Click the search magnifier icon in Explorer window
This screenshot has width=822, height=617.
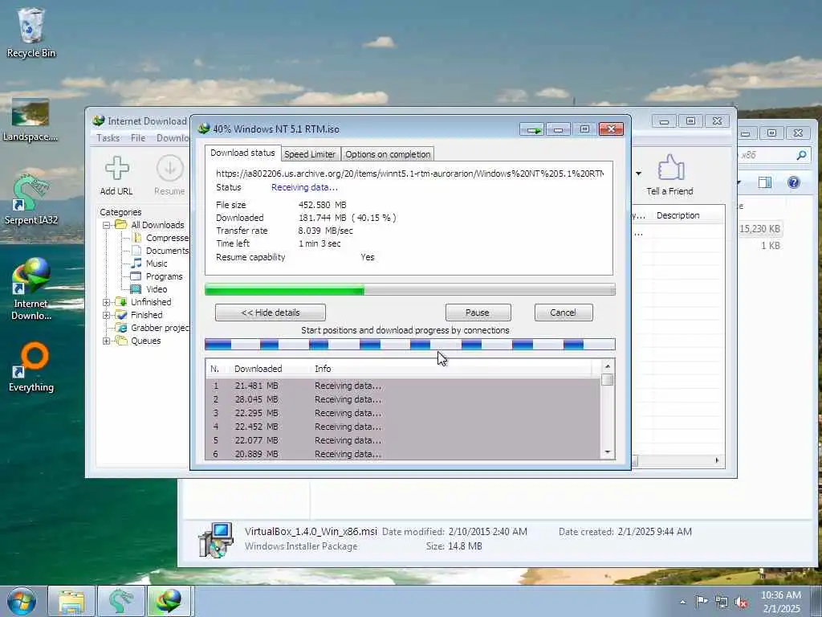click(x=801, y=155)
